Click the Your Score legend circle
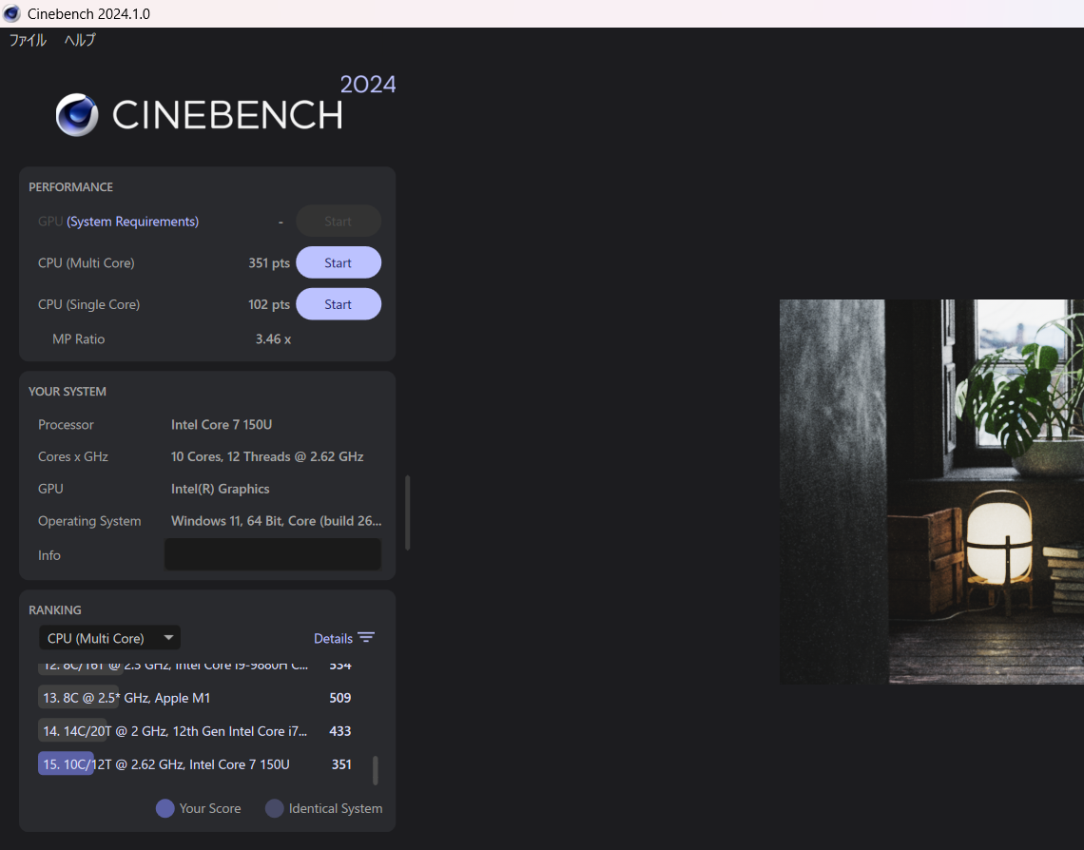 point(165,808)
